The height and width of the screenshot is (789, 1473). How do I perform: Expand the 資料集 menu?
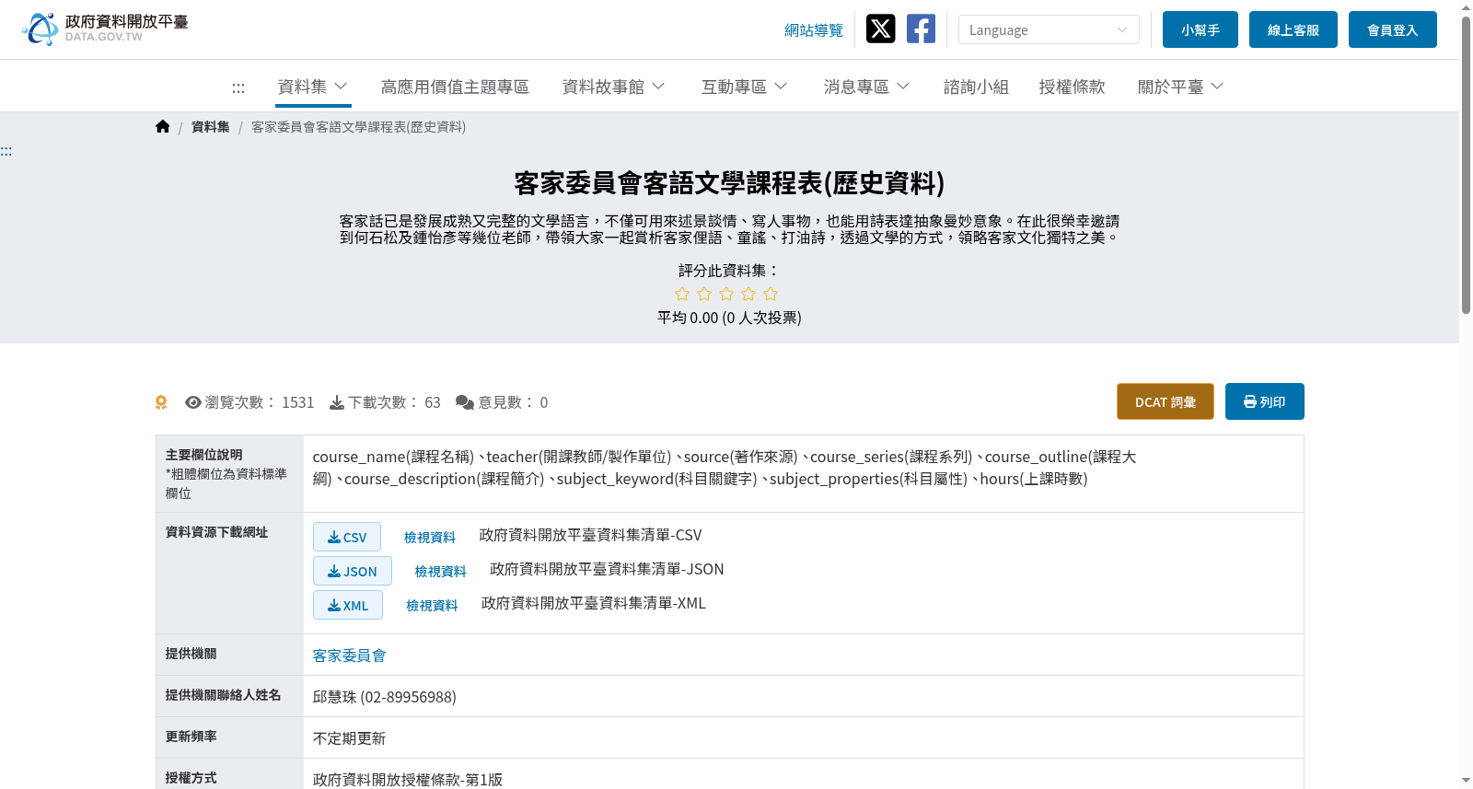pos(313,87)
